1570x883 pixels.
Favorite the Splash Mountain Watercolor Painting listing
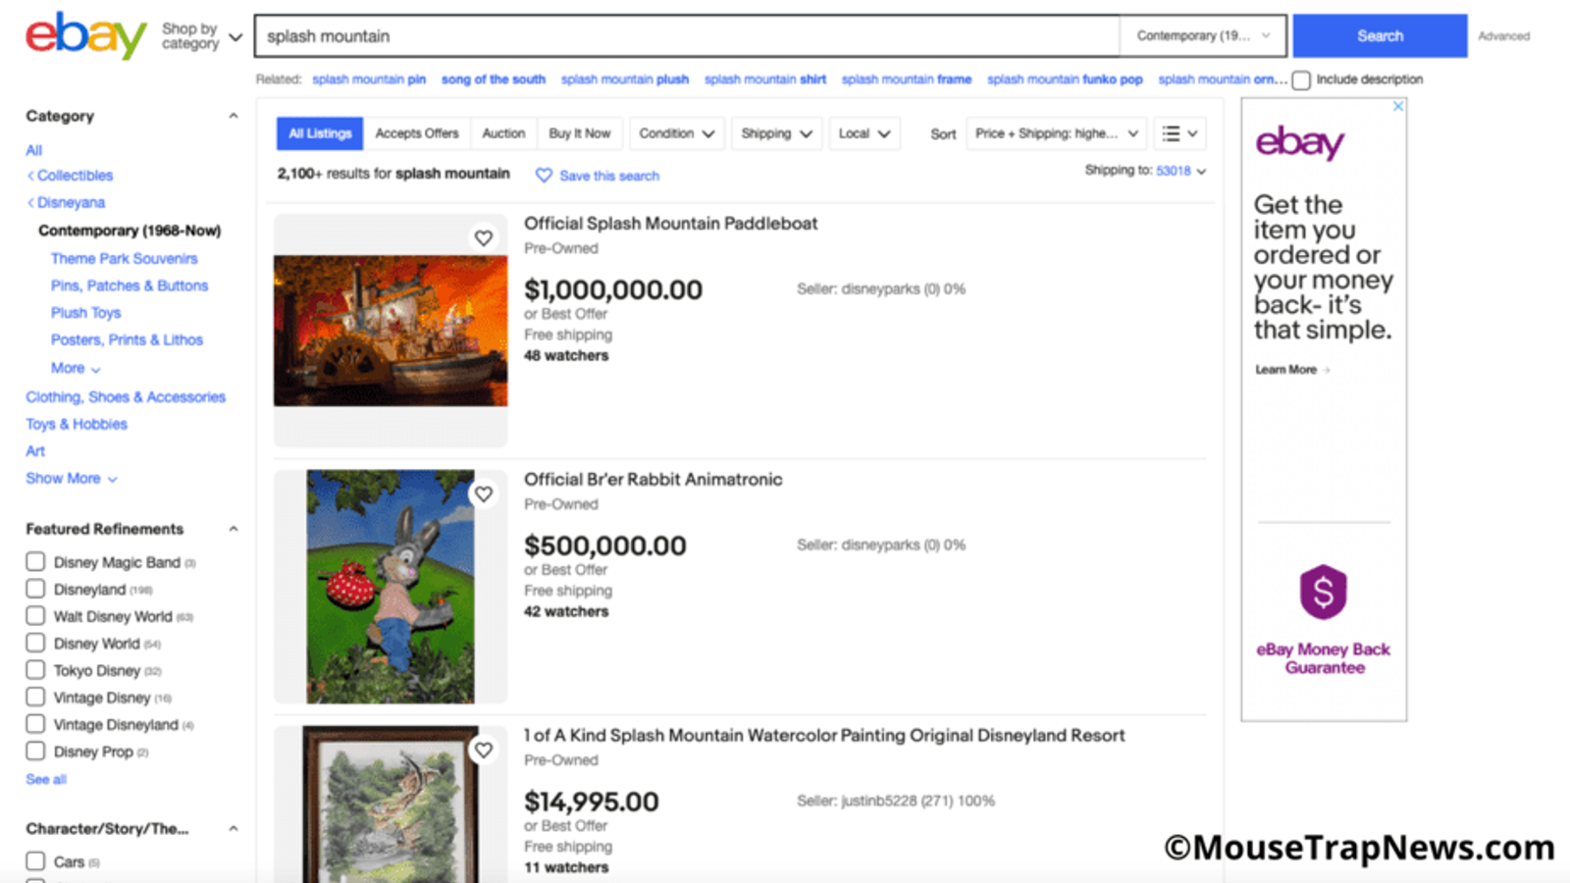484,750
